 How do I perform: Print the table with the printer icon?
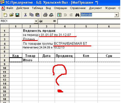(45, 15)
